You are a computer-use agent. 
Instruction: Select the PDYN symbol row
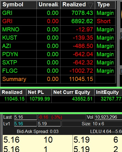[x=10, y=54]
